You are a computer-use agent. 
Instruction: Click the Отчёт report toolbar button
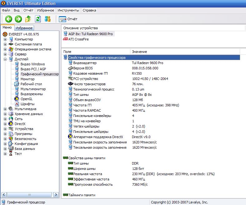(68, 19)
